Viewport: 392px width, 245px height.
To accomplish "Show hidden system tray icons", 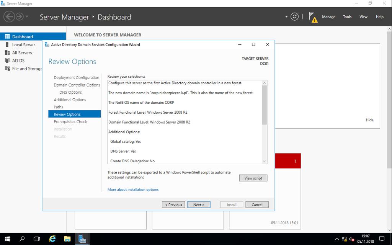I will pyautogui.click(x=337, y=239).
